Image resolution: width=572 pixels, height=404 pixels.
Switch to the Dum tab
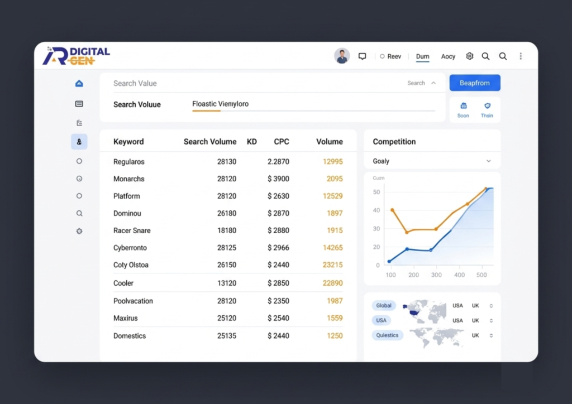(422, 56)
